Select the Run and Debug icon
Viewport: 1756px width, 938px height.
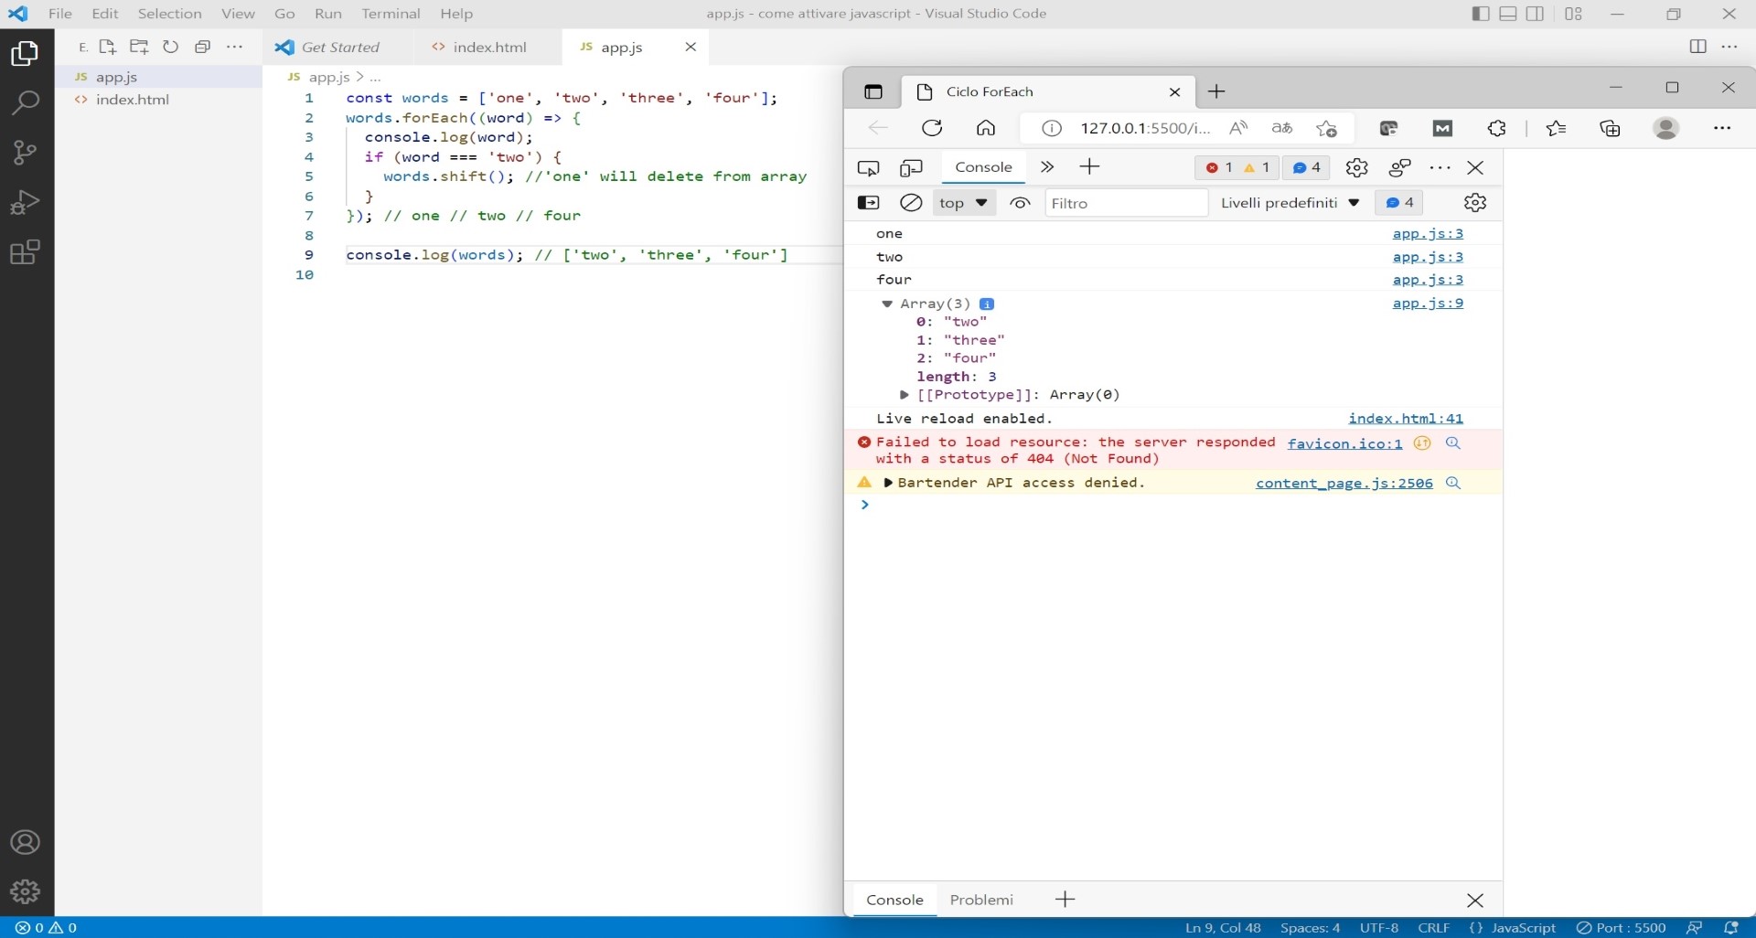25,202
